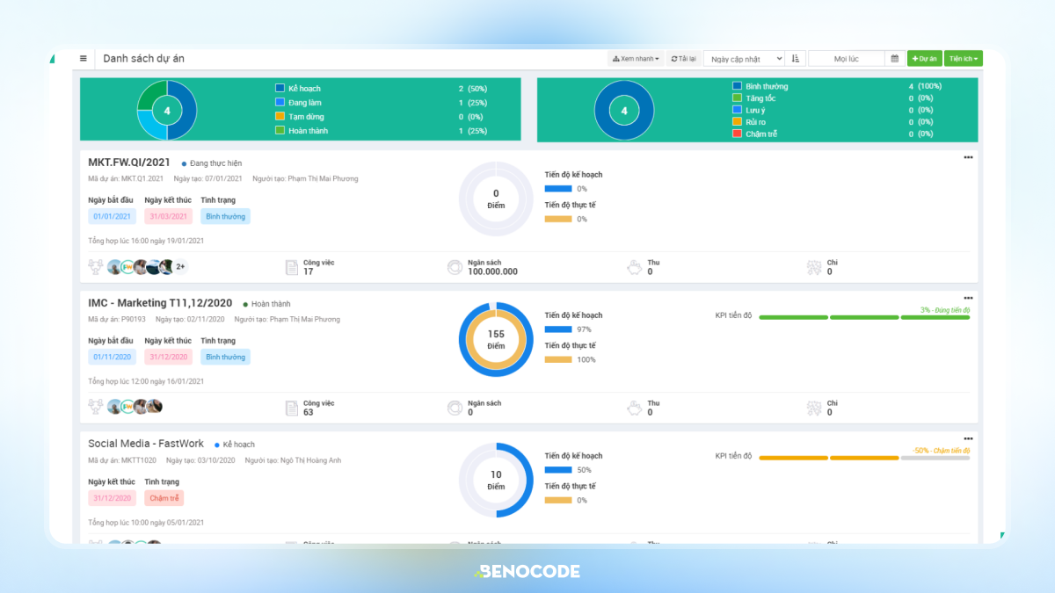Click the sort order icon in toolbar
This screenshot has height=593, width=1055.
tap(796, 59)
